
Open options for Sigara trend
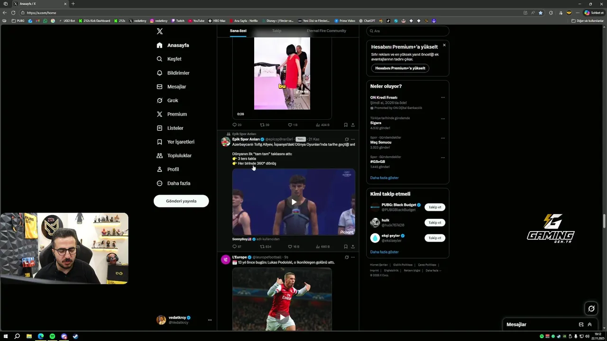coord(443,118)
